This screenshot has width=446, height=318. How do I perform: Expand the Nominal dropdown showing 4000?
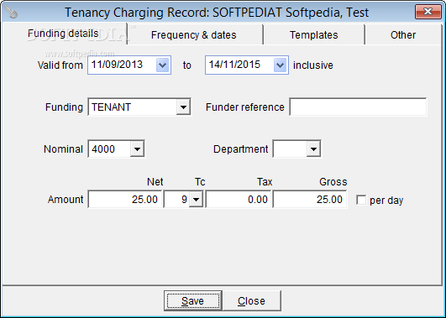(x=137, y=149)
